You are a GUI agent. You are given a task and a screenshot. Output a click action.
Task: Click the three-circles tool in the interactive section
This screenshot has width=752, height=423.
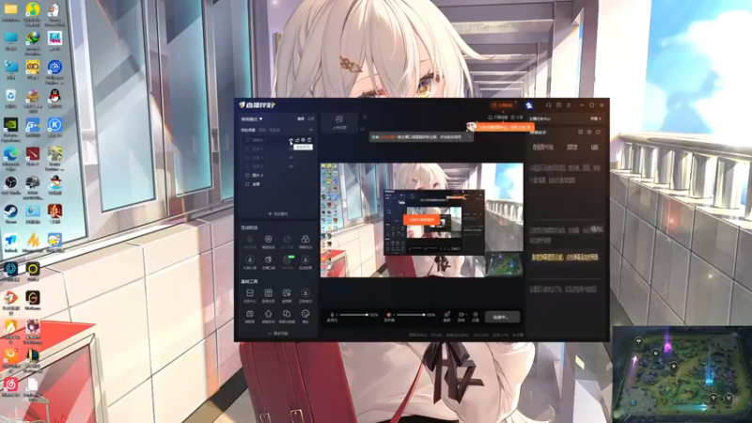click(x=305, y=242)
